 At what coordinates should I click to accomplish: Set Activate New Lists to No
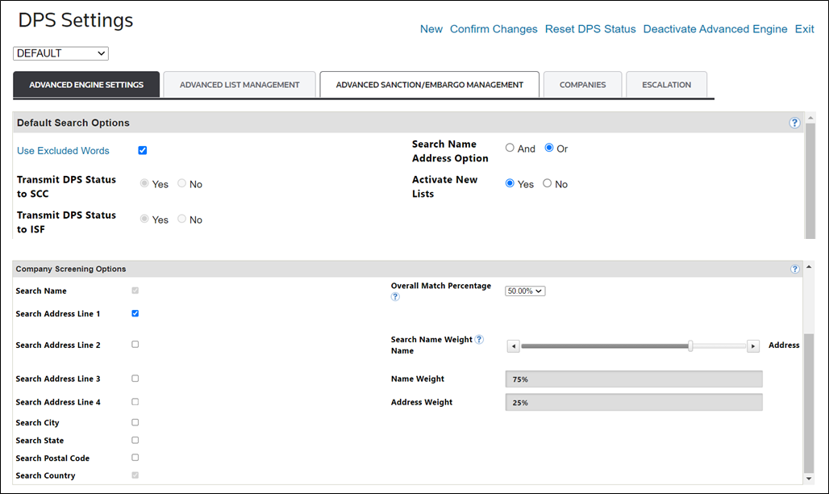pos(548,184)
